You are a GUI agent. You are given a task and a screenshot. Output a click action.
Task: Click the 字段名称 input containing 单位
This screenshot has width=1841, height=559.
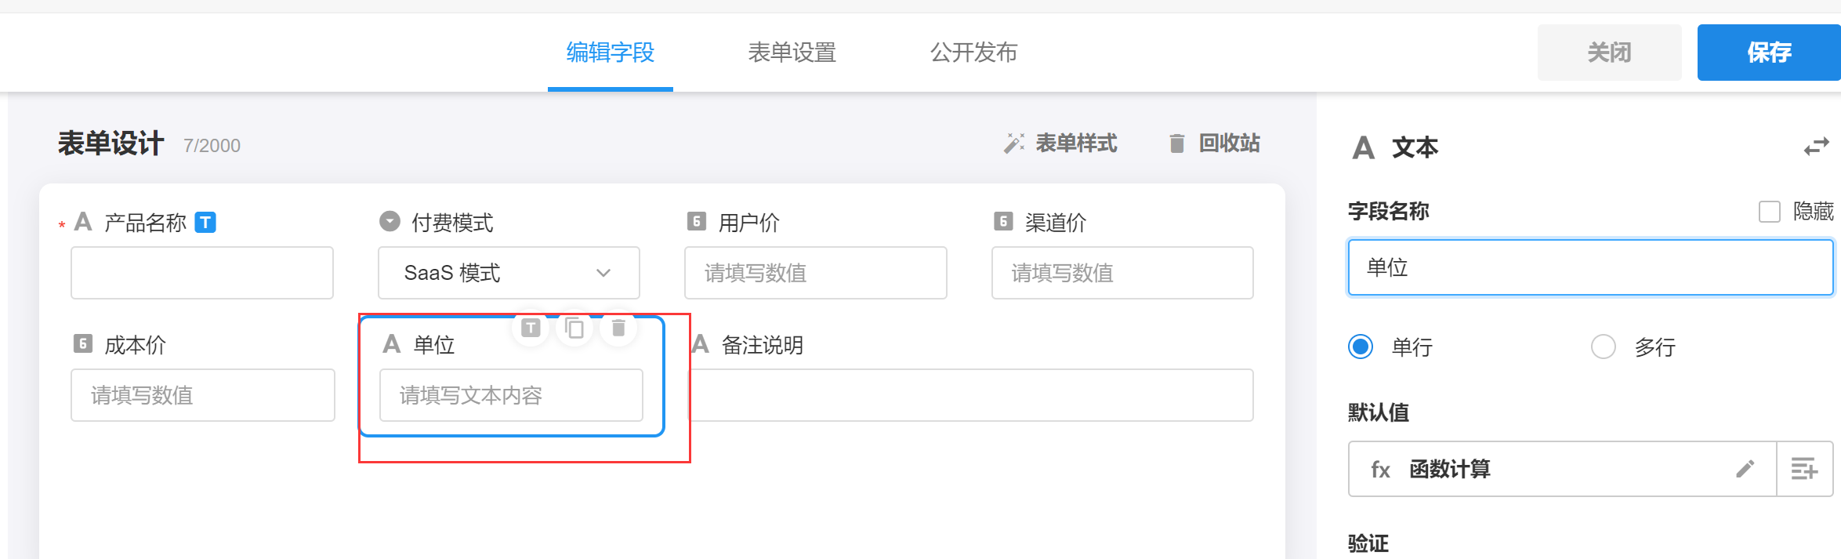(1590, 268)
